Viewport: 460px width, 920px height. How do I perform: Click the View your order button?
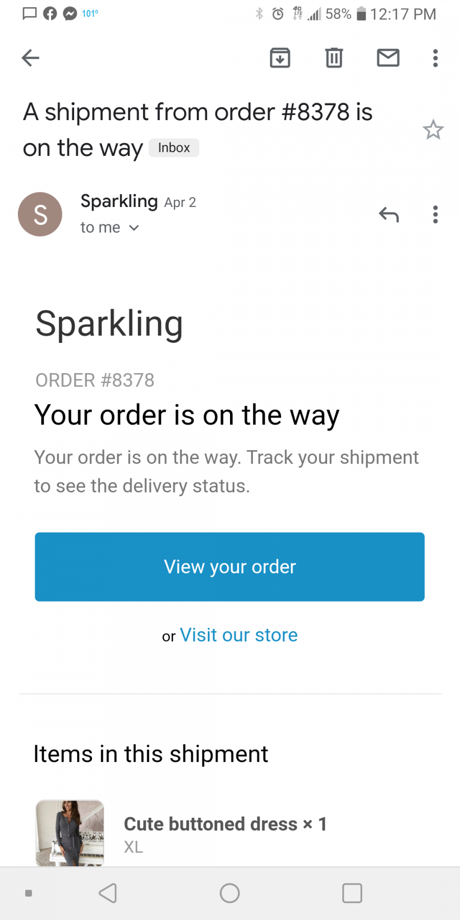click(229, 567)
